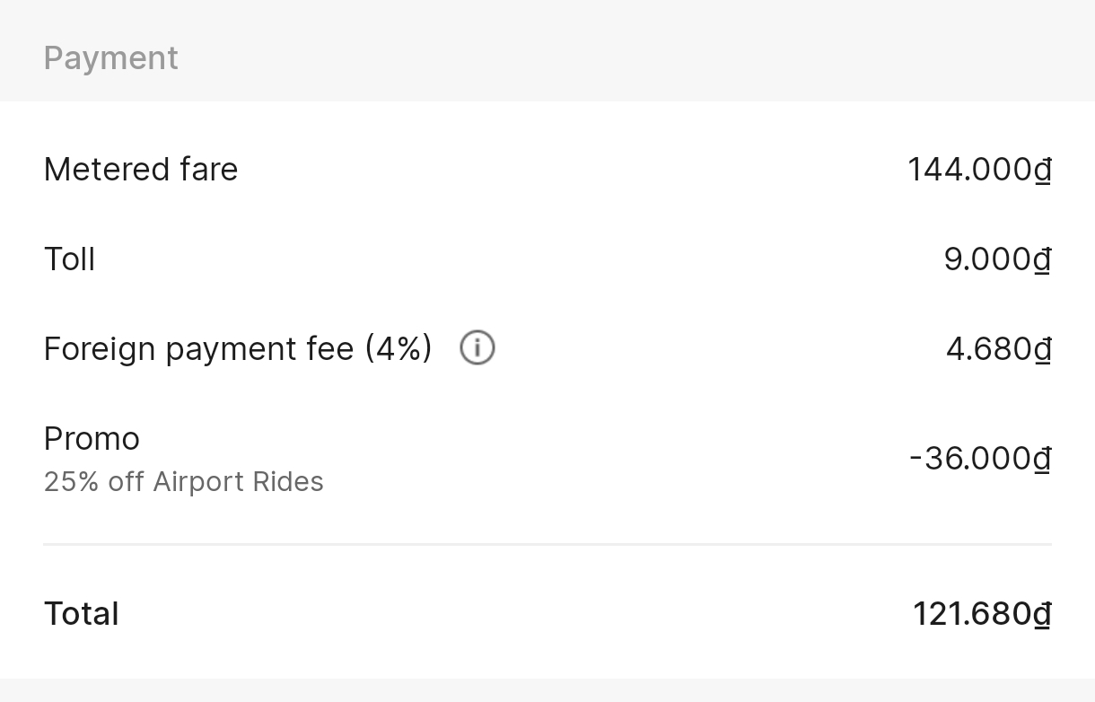Image resolution: width=1095 pixels, height=702 pixels.
Task: Click the đ currency symbol of the total
Action: pos(1042,615)
